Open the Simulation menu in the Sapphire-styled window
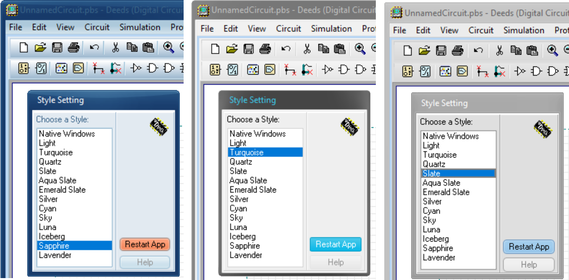Viewport: 569px width, 280px height. click(140, 27)
